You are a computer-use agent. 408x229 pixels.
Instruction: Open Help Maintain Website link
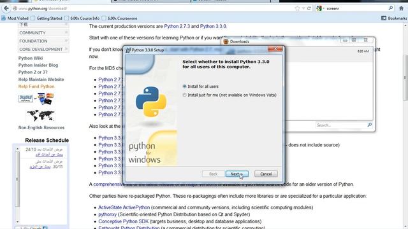(x=41, y=80)
